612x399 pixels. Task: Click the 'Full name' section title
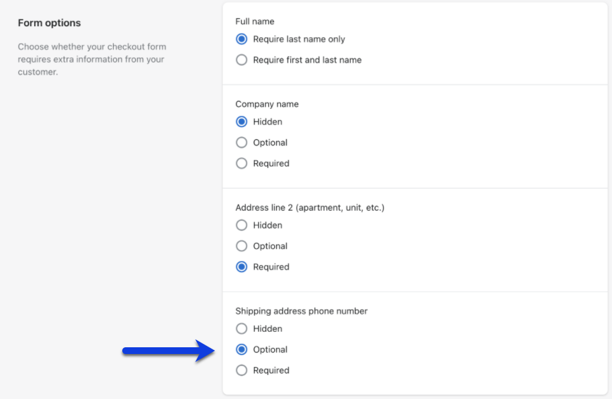(x=255, y=21)
